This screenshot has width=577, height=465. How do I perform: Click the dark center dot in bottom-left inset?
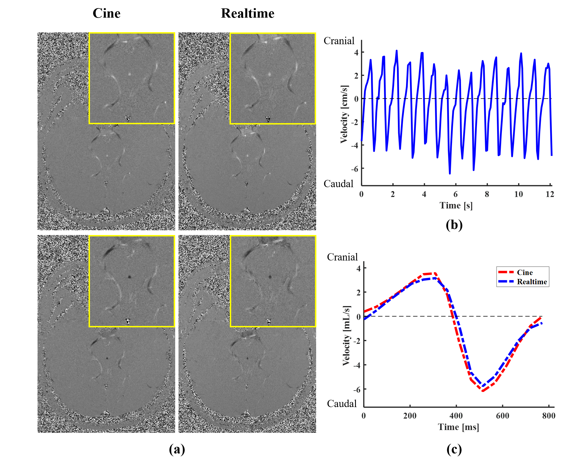pyautogui.click(x=129, y=277)
